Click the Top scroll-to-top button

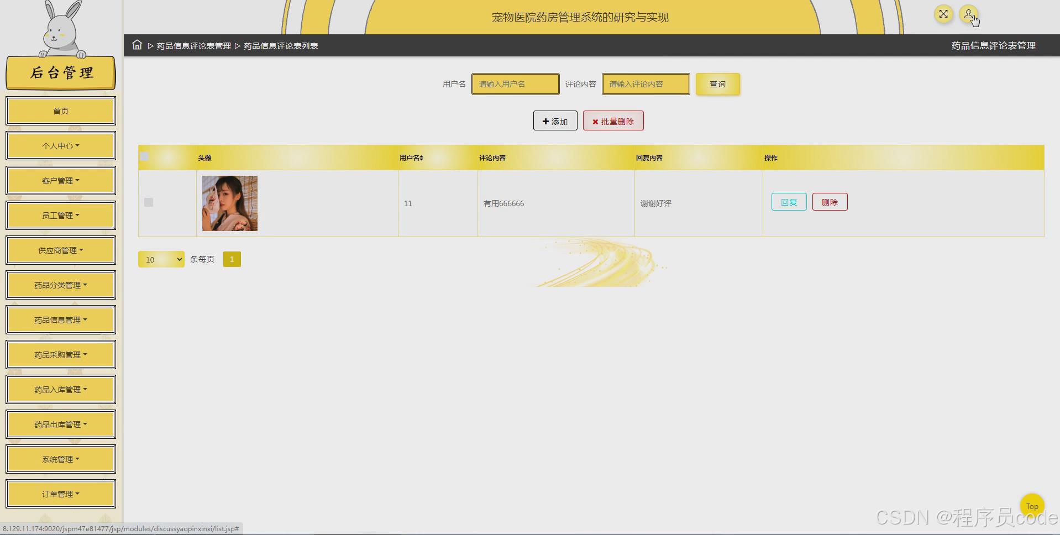coord(1032,506)
